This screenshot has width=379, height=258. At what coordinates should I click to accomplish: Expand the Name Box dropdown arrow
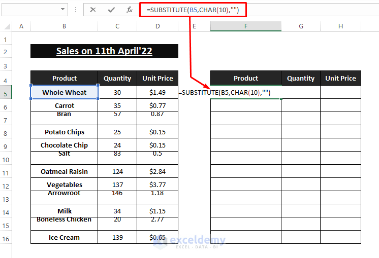[x=63, y=10]
